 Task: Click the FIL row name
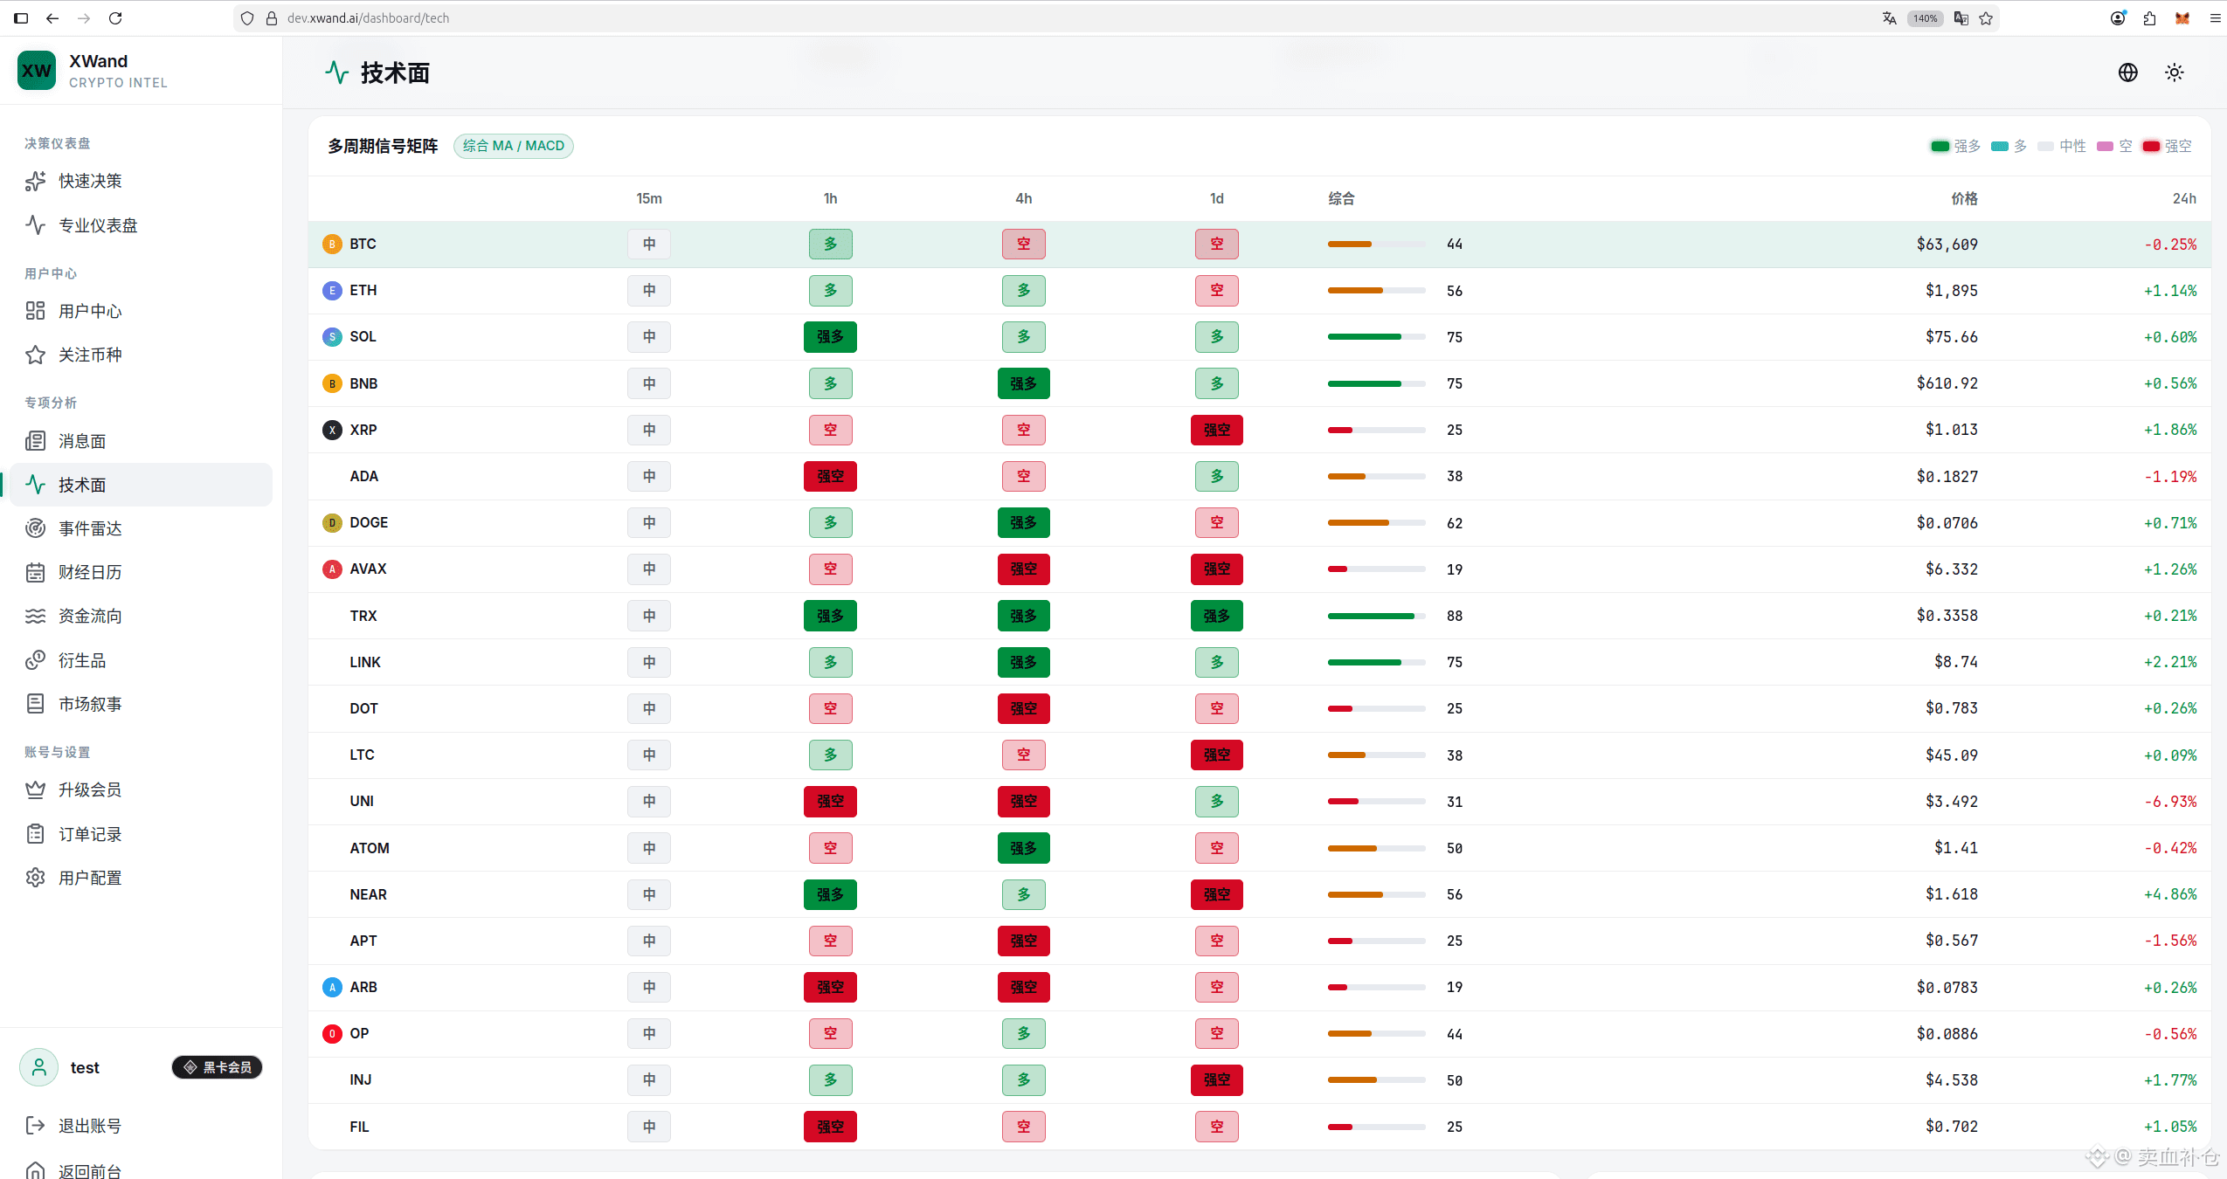(359, 1127)
